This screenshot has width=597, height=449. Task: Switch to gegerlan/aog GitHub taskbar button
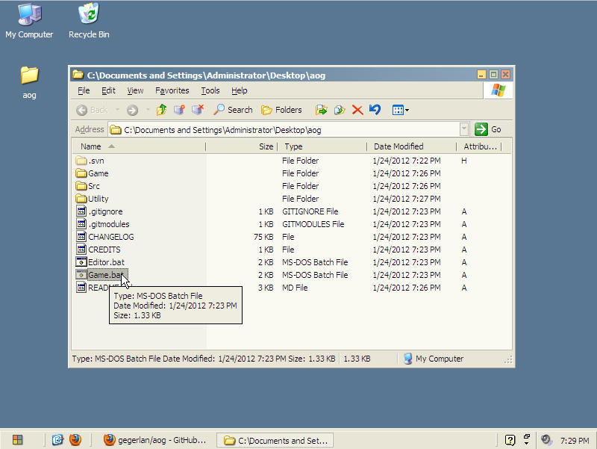pyautogui.click(x=156, y=440)
